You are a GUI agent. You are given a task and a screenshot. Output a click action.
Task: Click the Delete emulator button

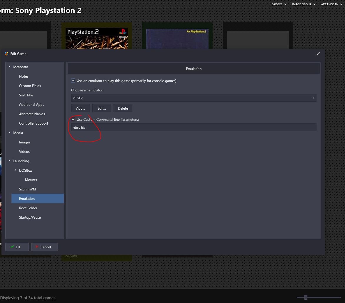123,108
